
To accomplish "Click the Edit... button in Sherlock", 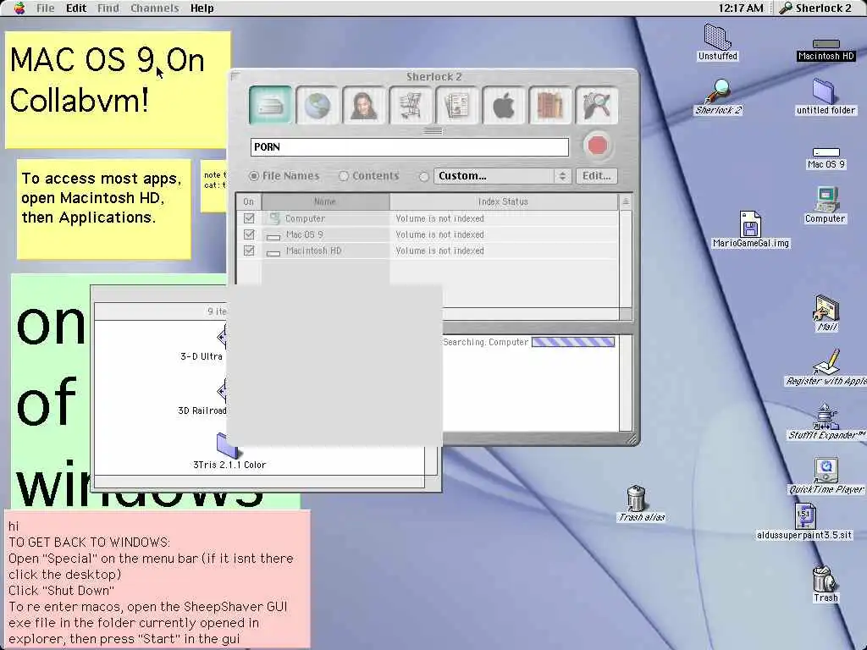I will (597, 176).
